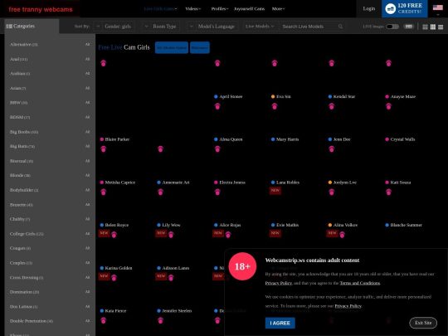Viewport: 448px width, 336px height.
Task: Switch to the list view icon
Action: pyautogui.click(x=441, y=27)
